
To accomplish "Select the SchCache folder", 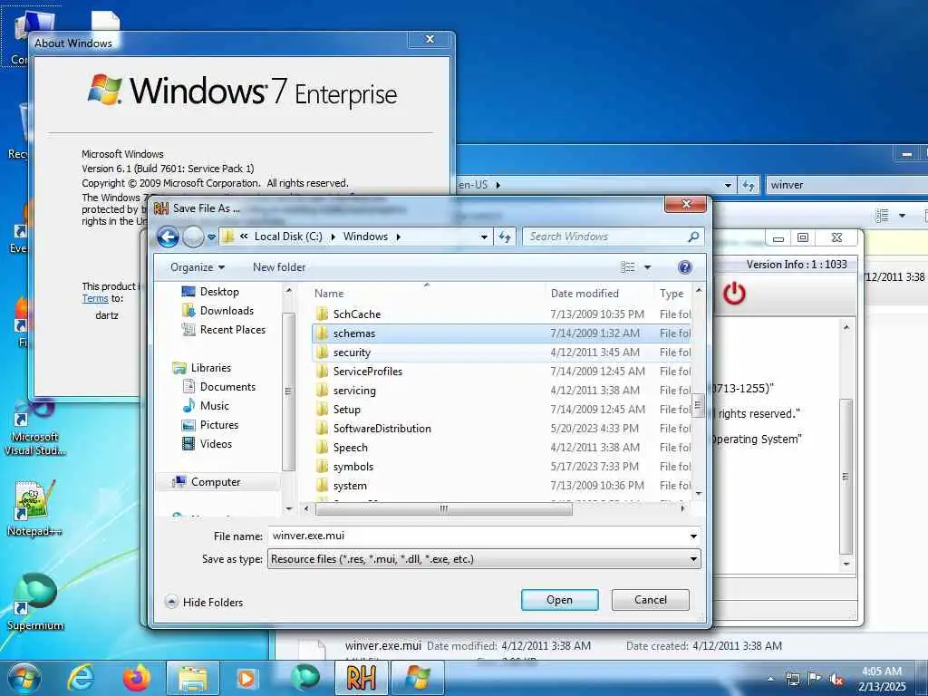I will point(500,314).
